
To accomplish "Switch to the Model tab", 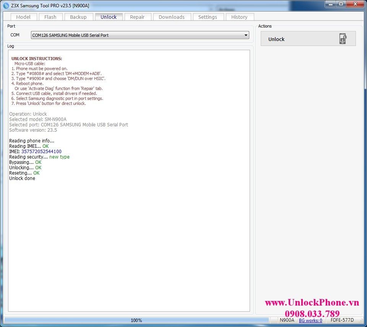I will coord(23,17).
